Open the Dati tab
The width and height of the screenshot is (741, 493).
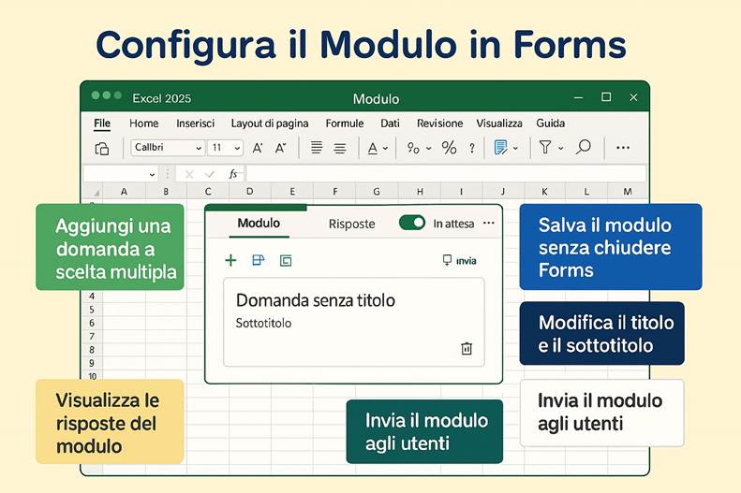pos(390,123)
